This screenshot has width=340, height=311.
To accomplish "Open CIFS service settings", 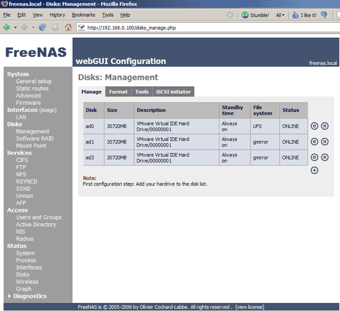I will (22, 160).
